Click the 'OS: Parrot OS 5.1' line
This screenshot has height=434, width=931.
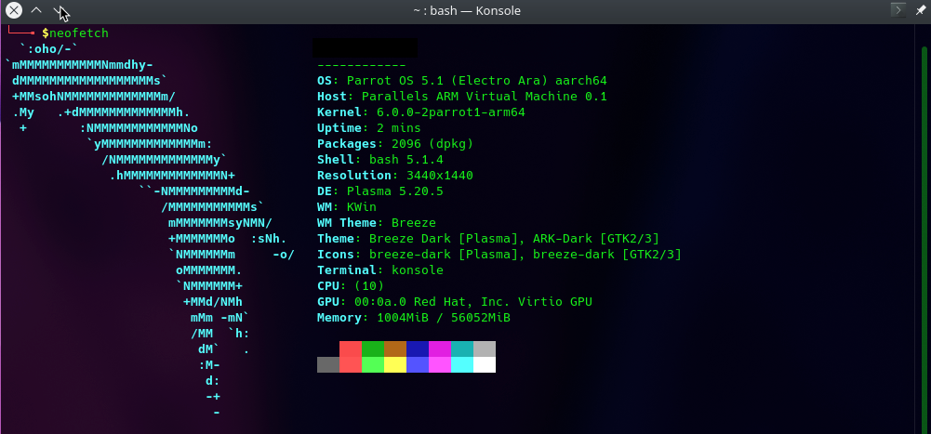(x=462, y=81)
